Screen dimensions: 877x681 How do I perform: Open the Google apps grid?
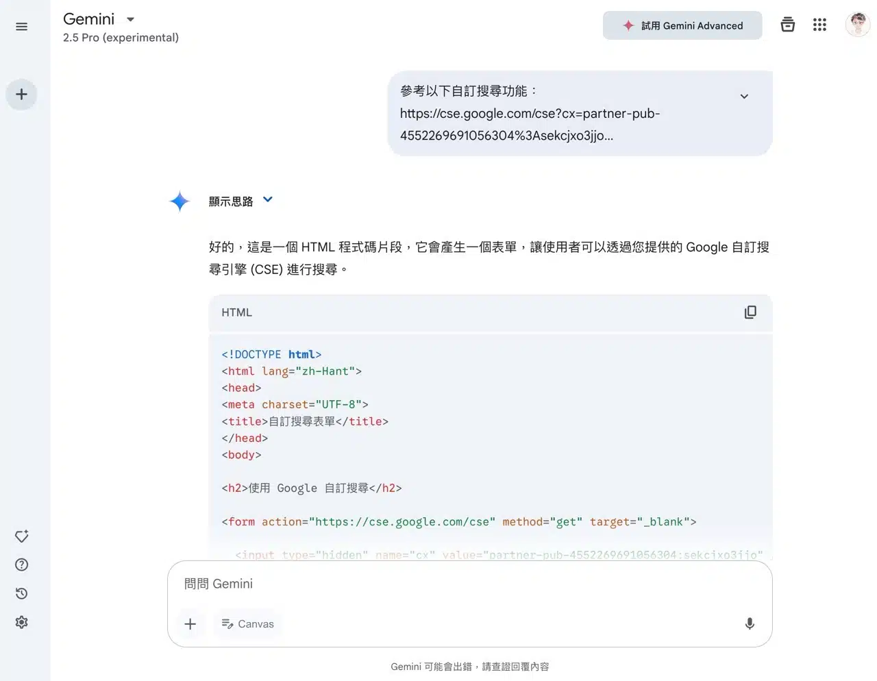click(x=819, y=25)
